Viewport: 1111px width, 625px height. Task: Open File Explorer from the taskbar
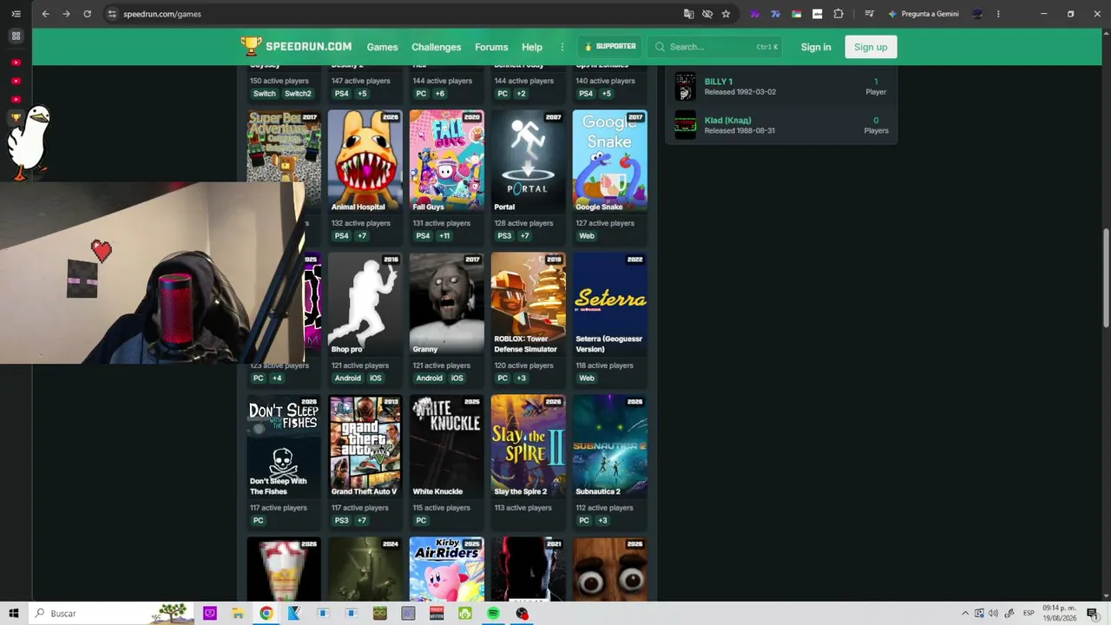coord(238,613)
